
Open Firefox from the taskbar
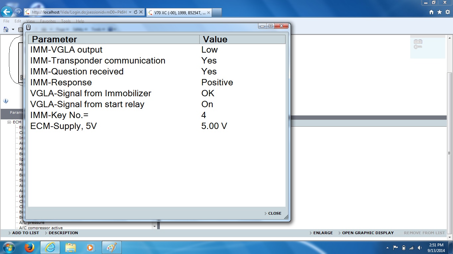30,247
